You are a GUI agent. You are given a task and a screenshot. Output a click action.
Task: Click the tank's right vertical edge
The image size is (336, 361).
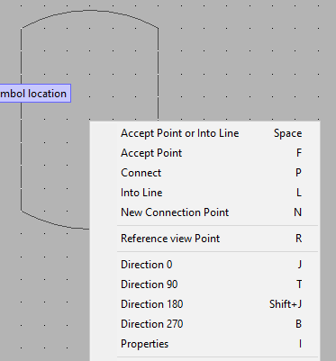(x=159, y=75)
